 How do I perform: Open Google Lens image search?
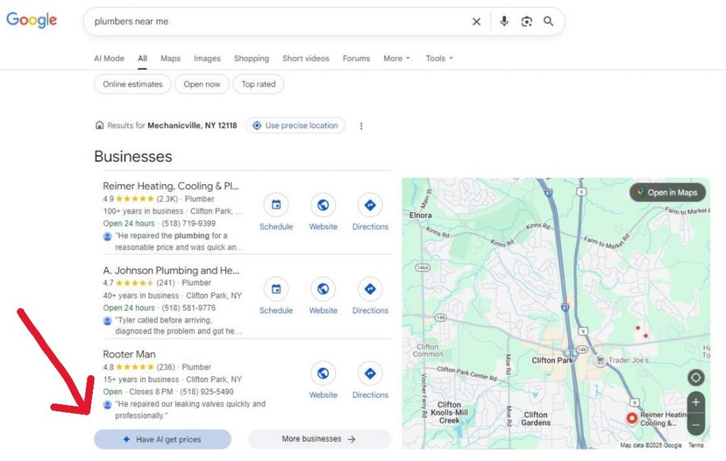click(x=526, y=21)
